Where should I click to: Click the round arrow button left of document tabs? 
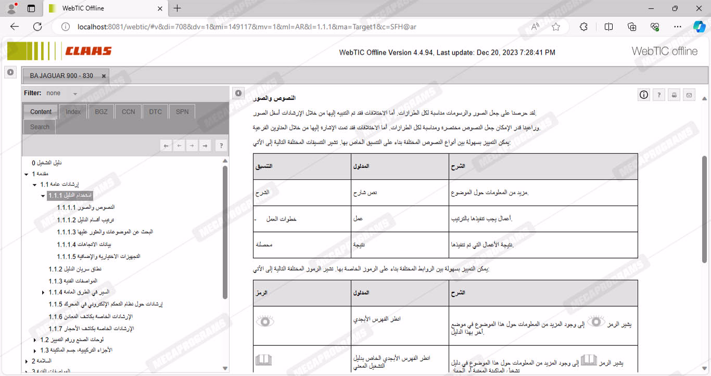click(10, 73)
